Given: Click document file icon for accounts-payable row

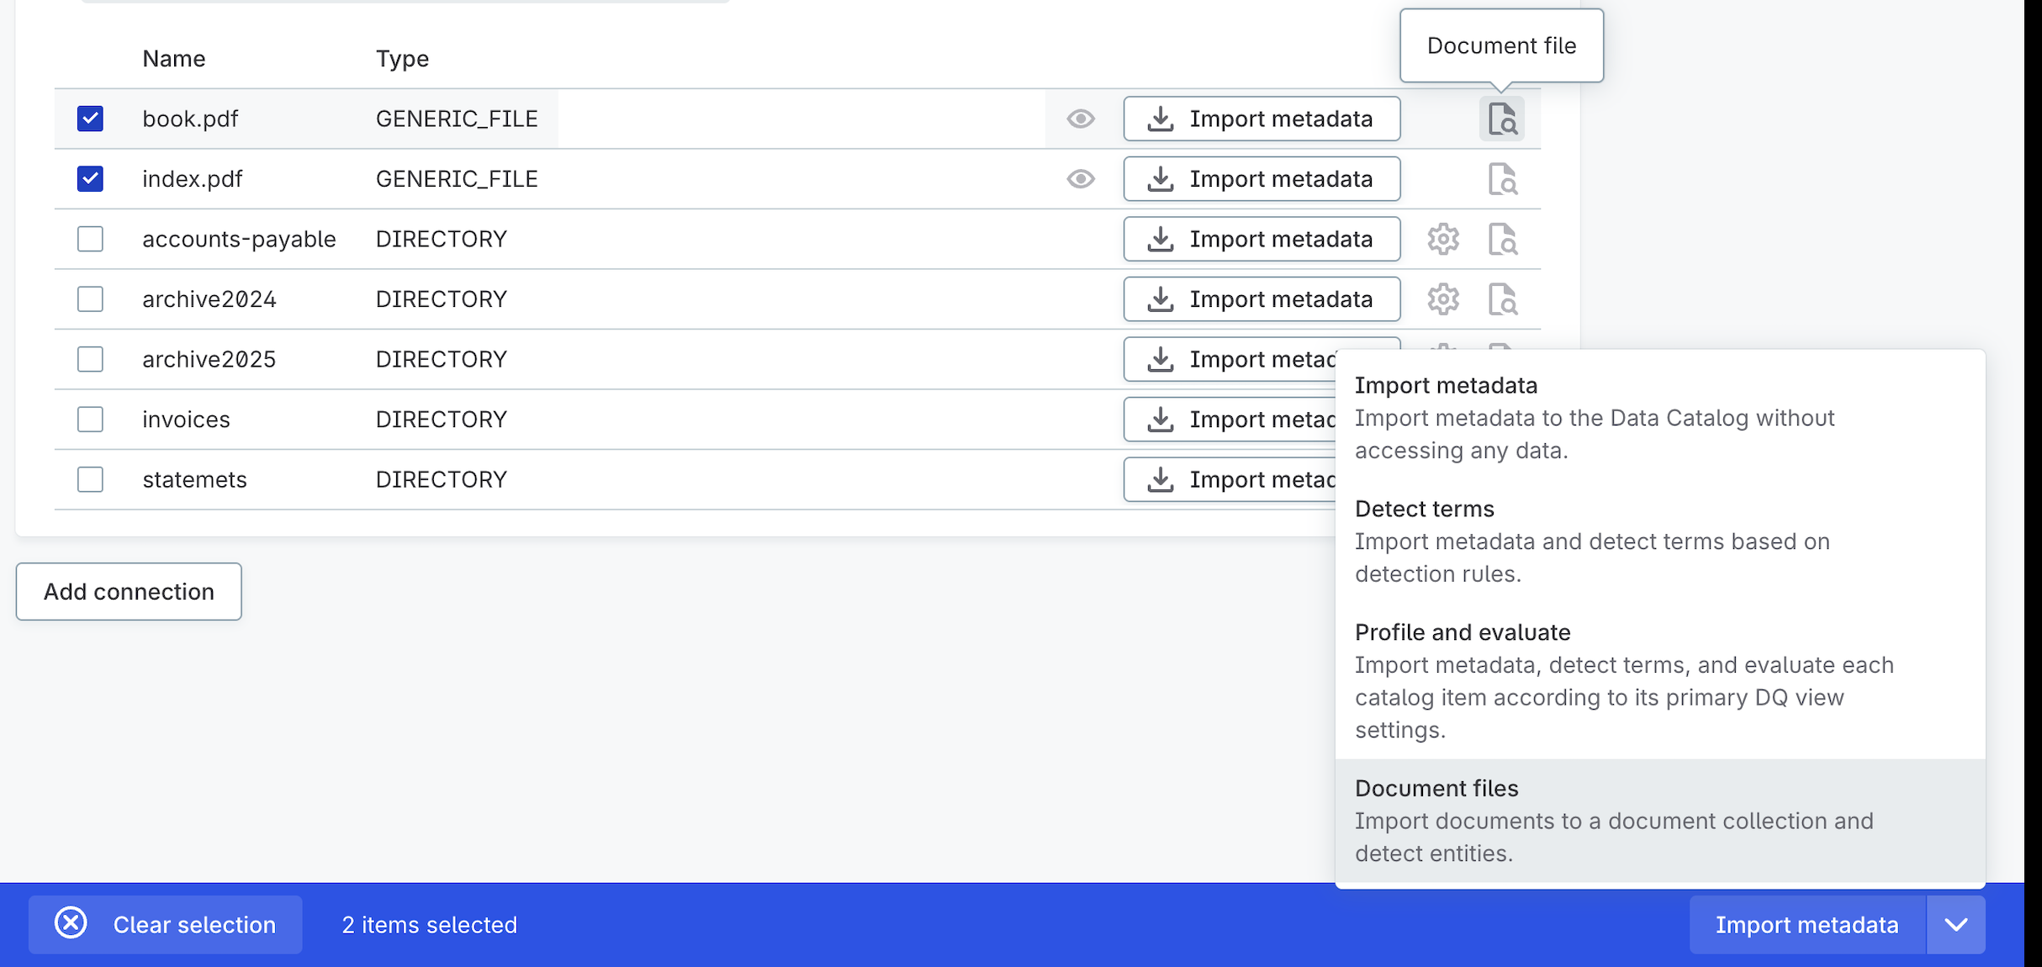Looking at the screenshot, I should [1501, 240].
